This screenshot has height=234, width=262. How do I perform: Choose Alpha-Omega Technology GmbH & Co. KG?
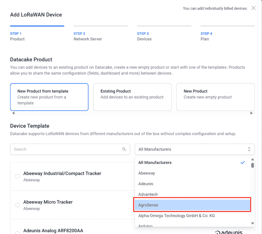tap(192, 216)
